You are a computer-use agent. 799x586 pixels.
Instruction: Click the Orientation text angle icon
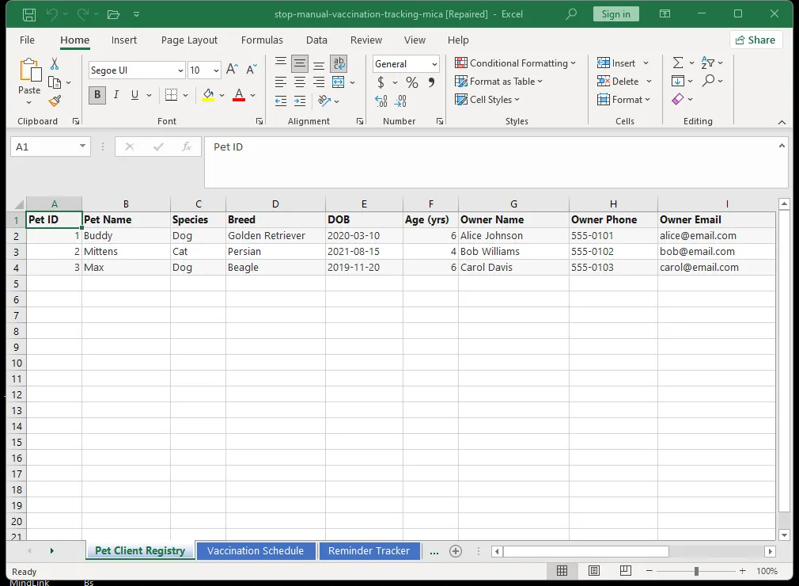pyautogui.click(x=324, y=101)
